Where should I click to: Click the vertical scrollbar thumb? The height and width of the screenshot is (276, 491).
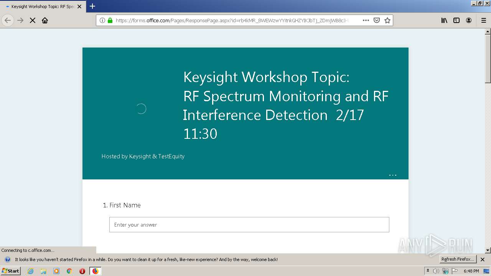tap(488, 59)
